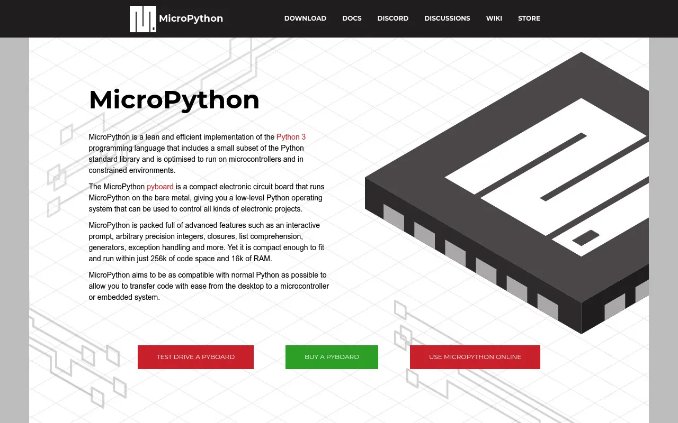Open the DISCORD nav link
The height and width of the screenshot is (423, 678).
[x=392, y=19]
